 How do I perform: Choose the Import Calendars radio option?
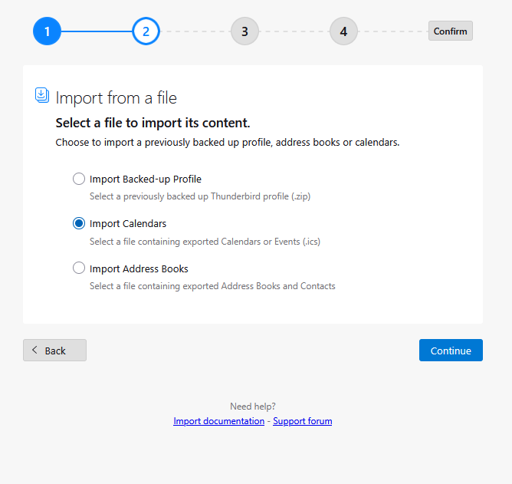coord(79,223)
